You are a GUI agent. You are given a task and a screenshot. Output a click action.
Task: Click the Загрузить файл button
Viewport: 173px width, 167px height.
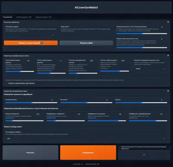click(86, 43)
